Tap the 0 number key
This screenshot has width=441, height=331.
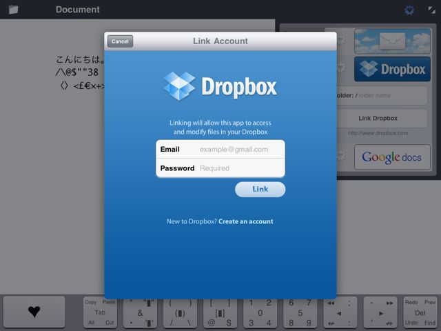click(x=260, y=312)
